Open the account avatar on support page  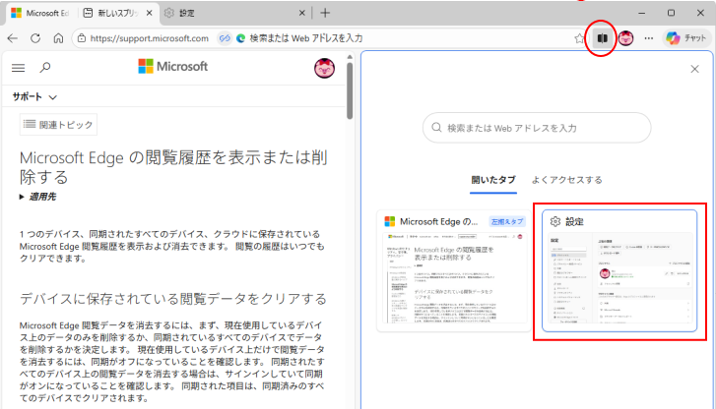point(324,68)
